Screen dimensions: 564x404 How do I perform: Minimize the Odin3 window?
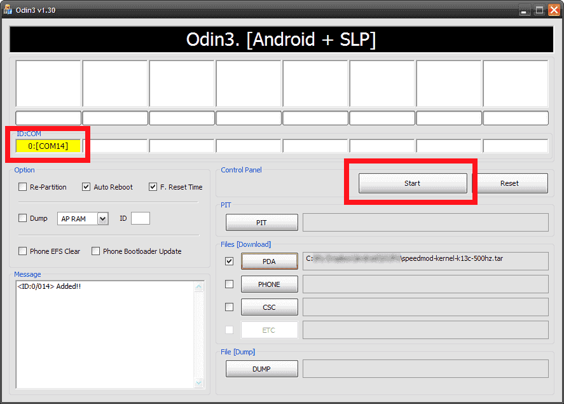tap(524, 10)
